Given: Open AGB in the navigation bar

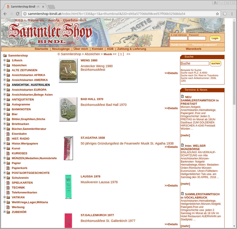Looking at the screenshot, I should coord(110,49).
